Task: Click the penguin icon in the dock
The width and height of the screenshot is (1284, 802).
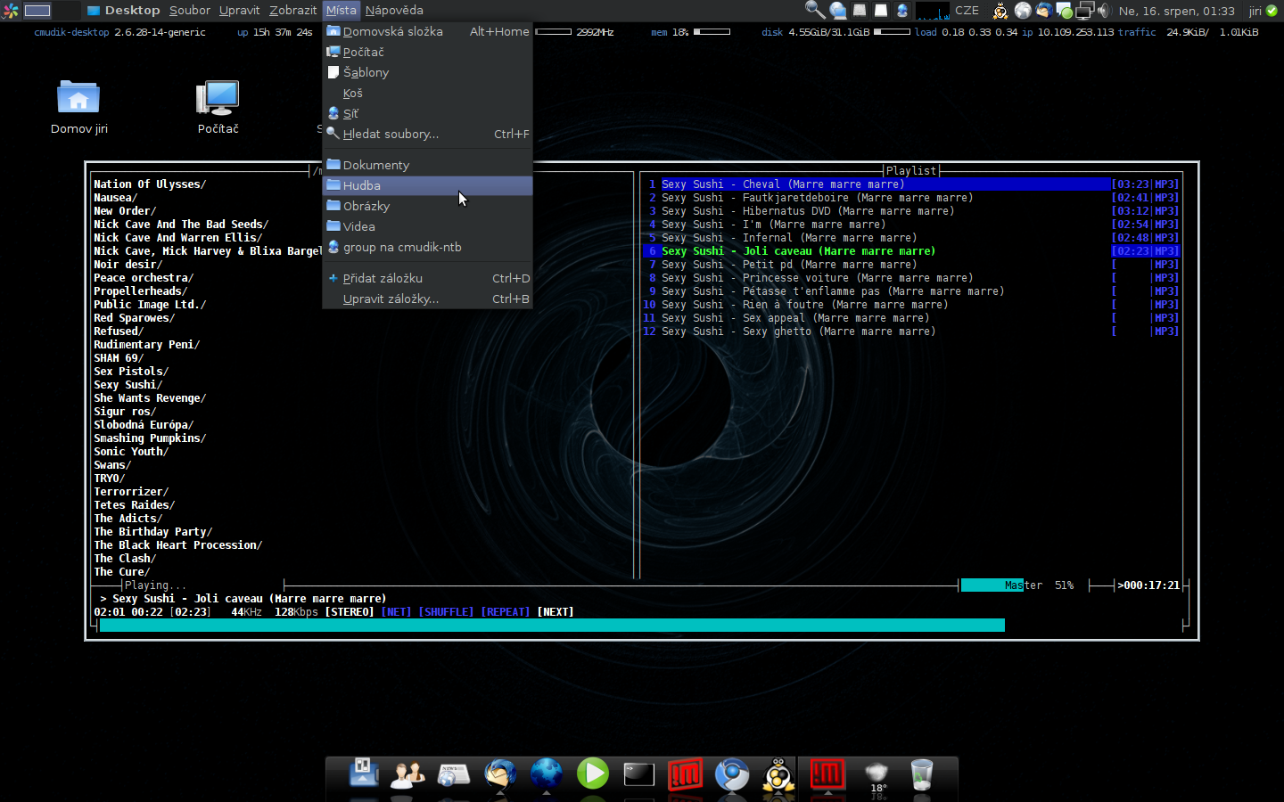Action: click(x=778, y=773)
